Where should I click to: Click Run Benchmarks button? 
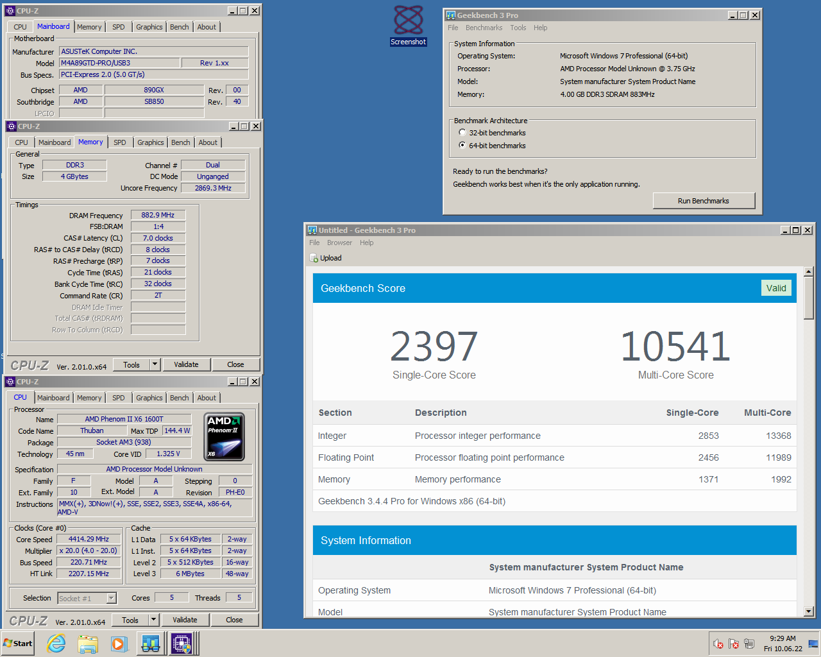coord(704,201)
